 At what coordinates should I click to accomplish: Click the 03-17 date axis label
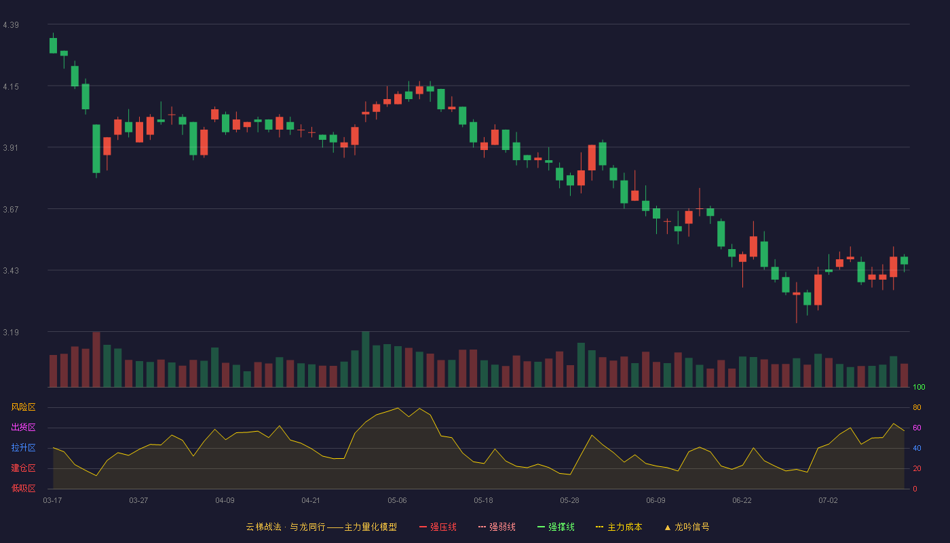(x=52, y=500)
